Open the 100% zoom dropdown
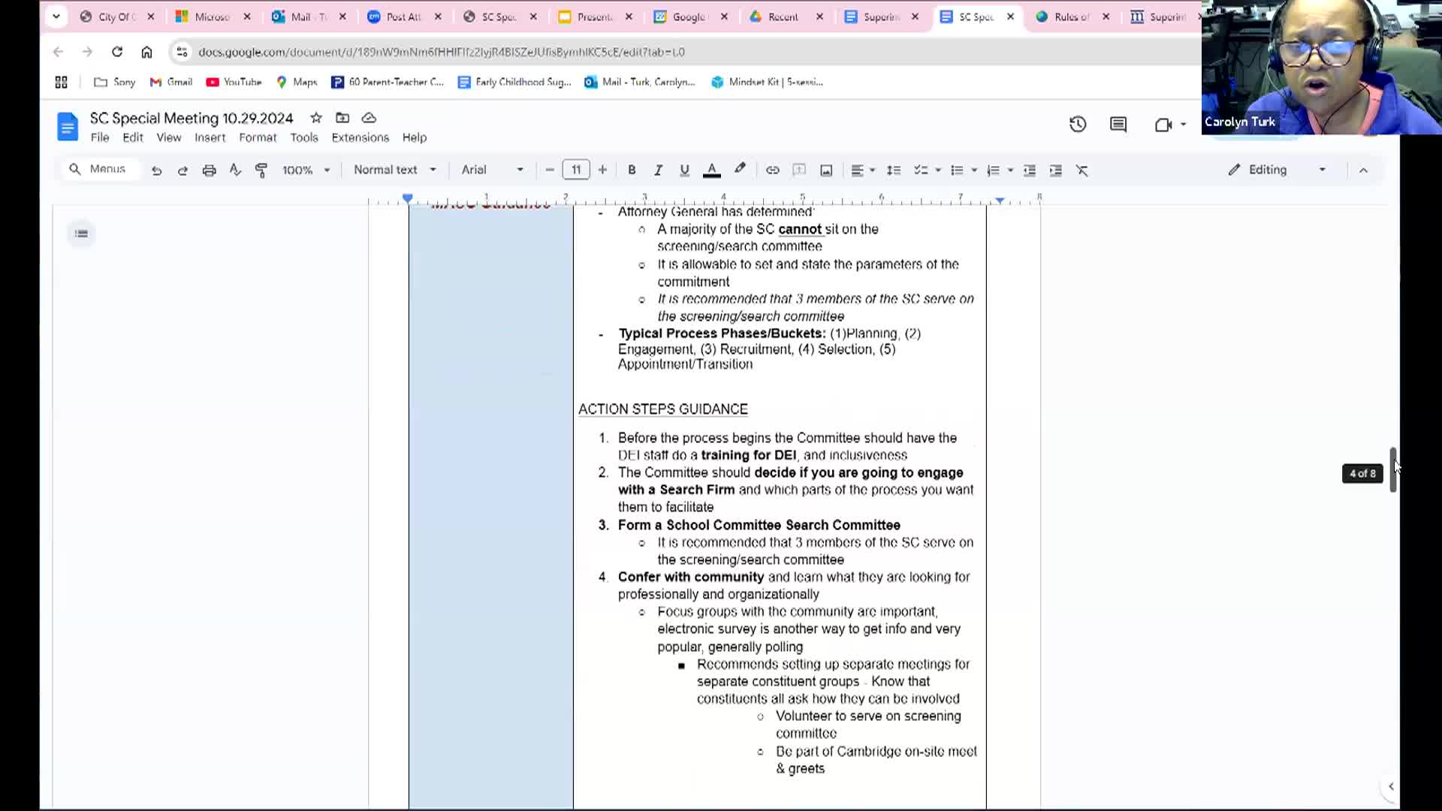 (306, 170)
